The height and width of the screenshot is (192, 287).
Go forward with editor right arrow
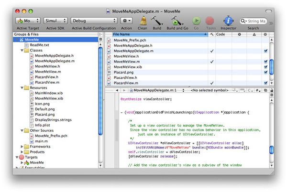pyautogui.click(x=124, y=90)
